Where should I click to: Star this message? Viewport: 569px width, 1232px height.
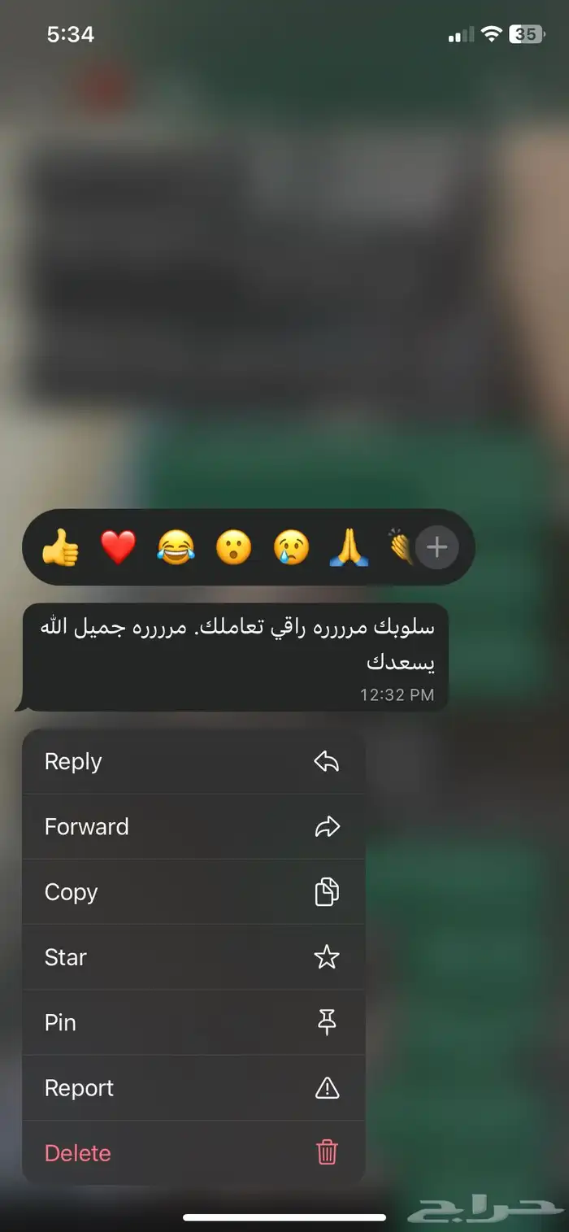(193, 957)
